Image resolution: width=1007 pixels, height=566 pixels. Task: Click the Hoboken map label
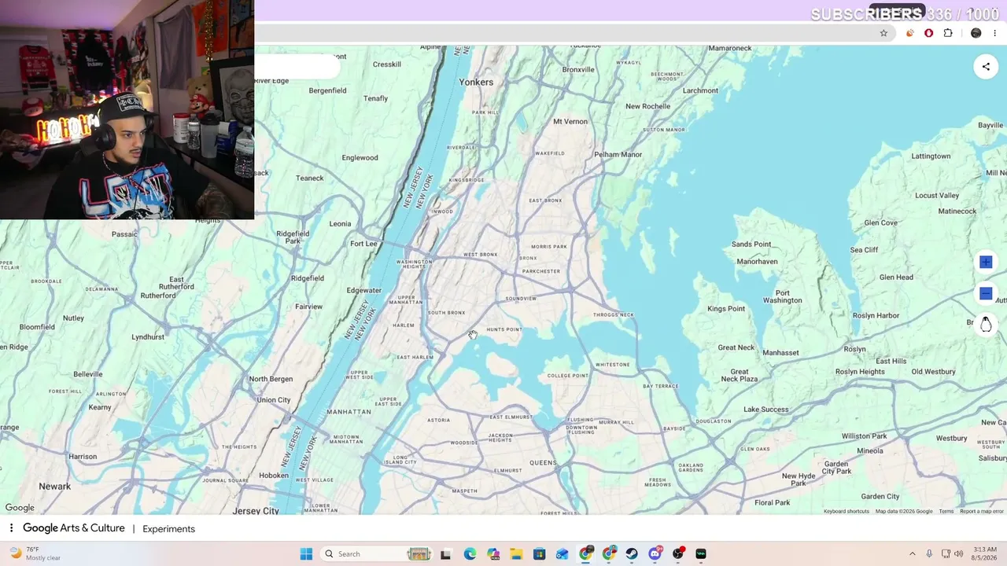tap(274, 476)
